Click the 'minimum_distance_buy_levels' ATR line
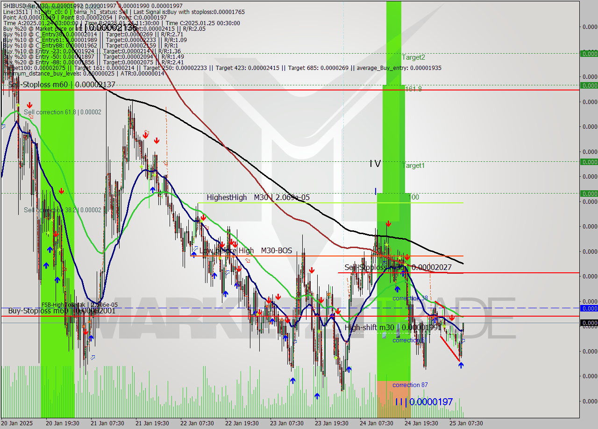This screenshot has height=429, width=598. [x=84, y=73]
